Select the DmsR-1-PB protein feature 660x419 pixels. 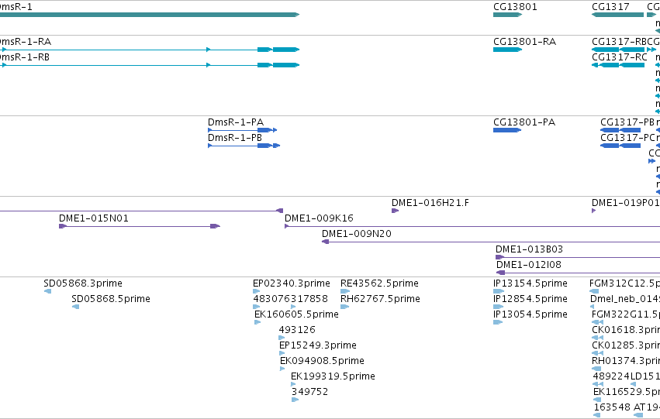click(x=244, y=146)
